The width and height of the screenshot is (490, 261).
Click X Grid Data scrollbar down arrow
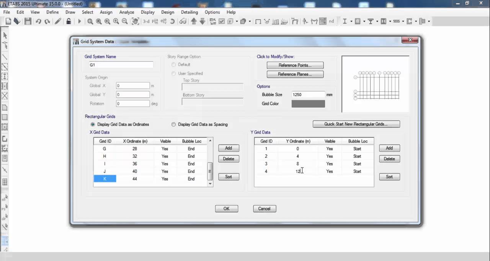tap(210, 184)
